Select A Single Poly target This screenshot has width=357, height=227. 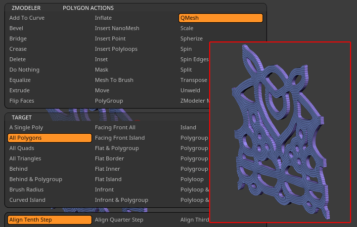30,127
